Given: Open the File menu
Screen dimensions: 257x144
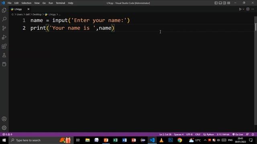Looking at the screenshot, I should point(10,3).
